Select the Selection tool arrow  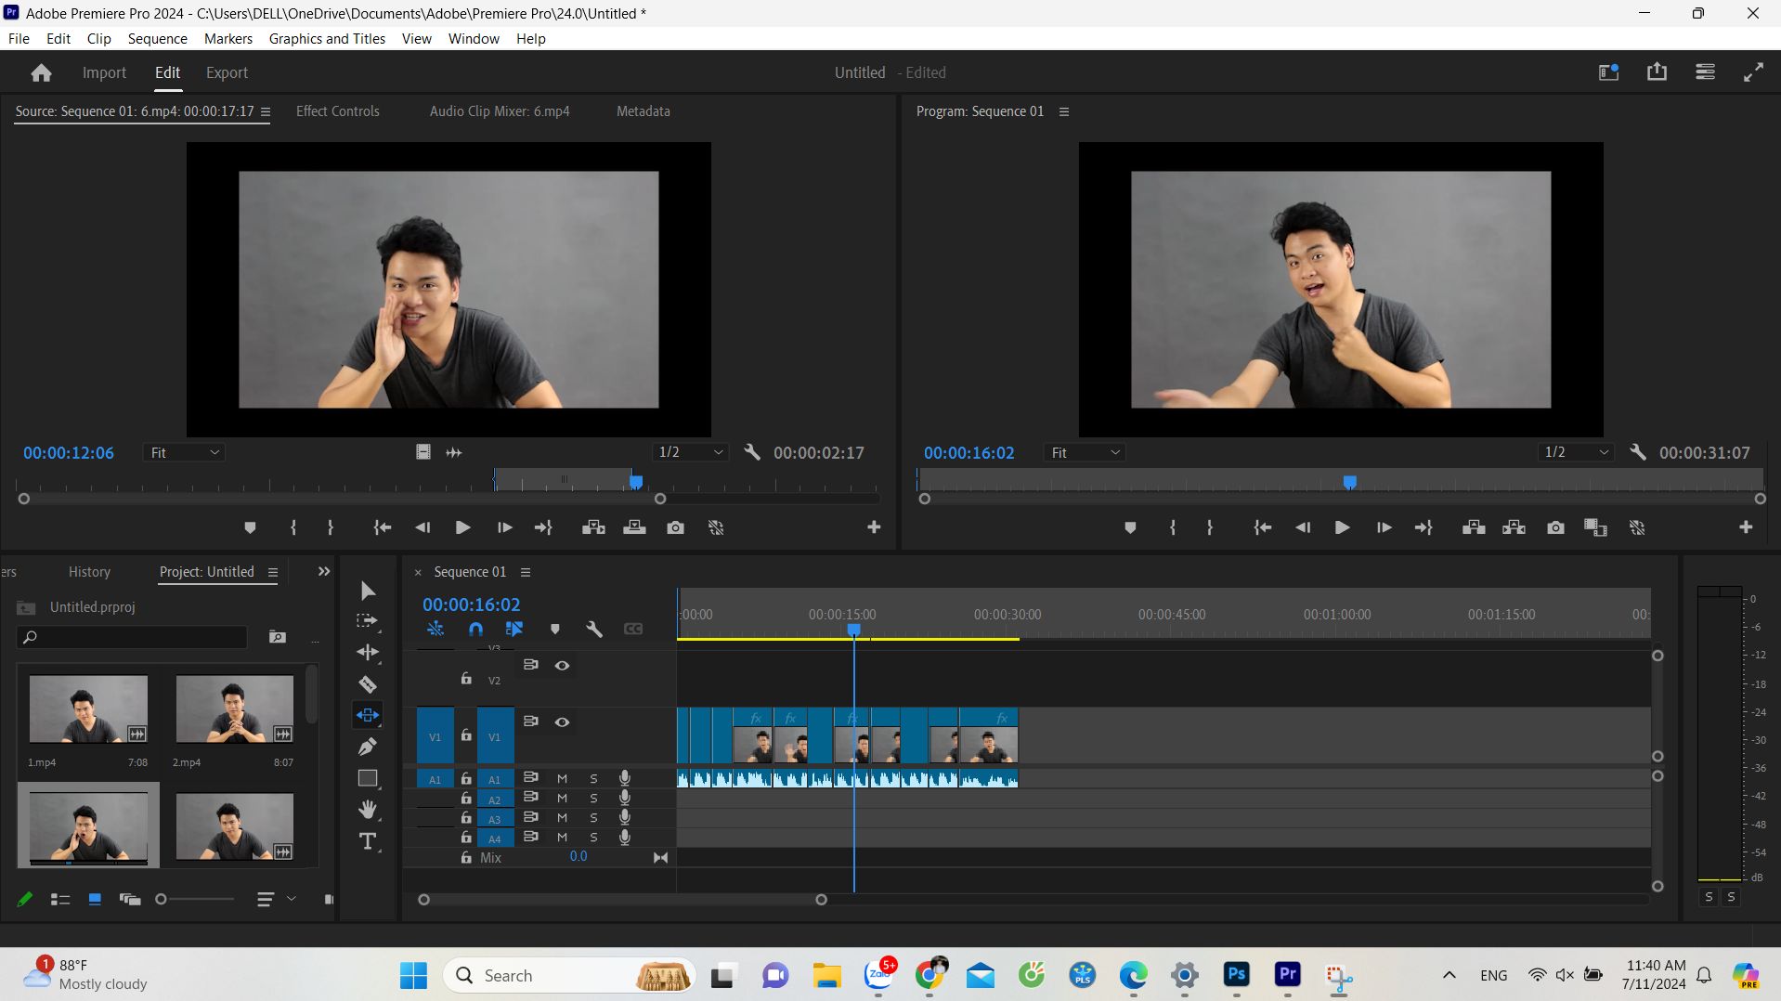[x=368, y=591]
